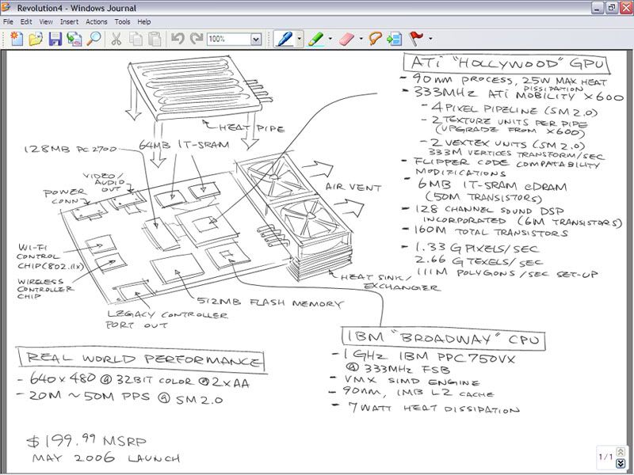Viewport: 634px width, 475px height.
Task: Redo the last undone action
Action: [x=197, y=39]
